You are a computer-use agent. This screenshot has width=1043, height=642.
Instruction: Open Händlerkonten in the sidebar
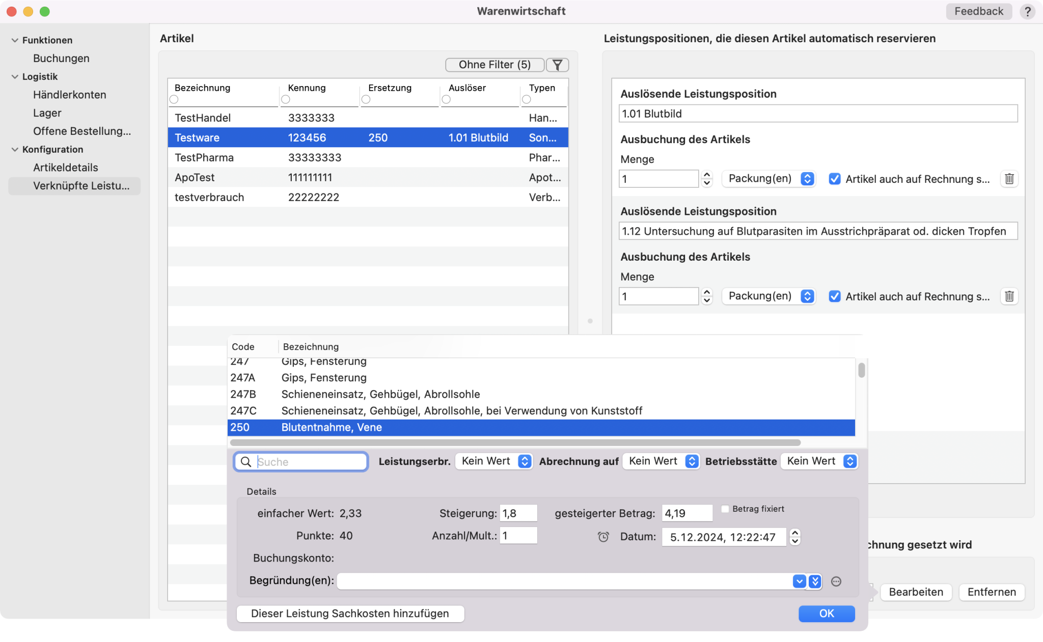pos(70,95)
